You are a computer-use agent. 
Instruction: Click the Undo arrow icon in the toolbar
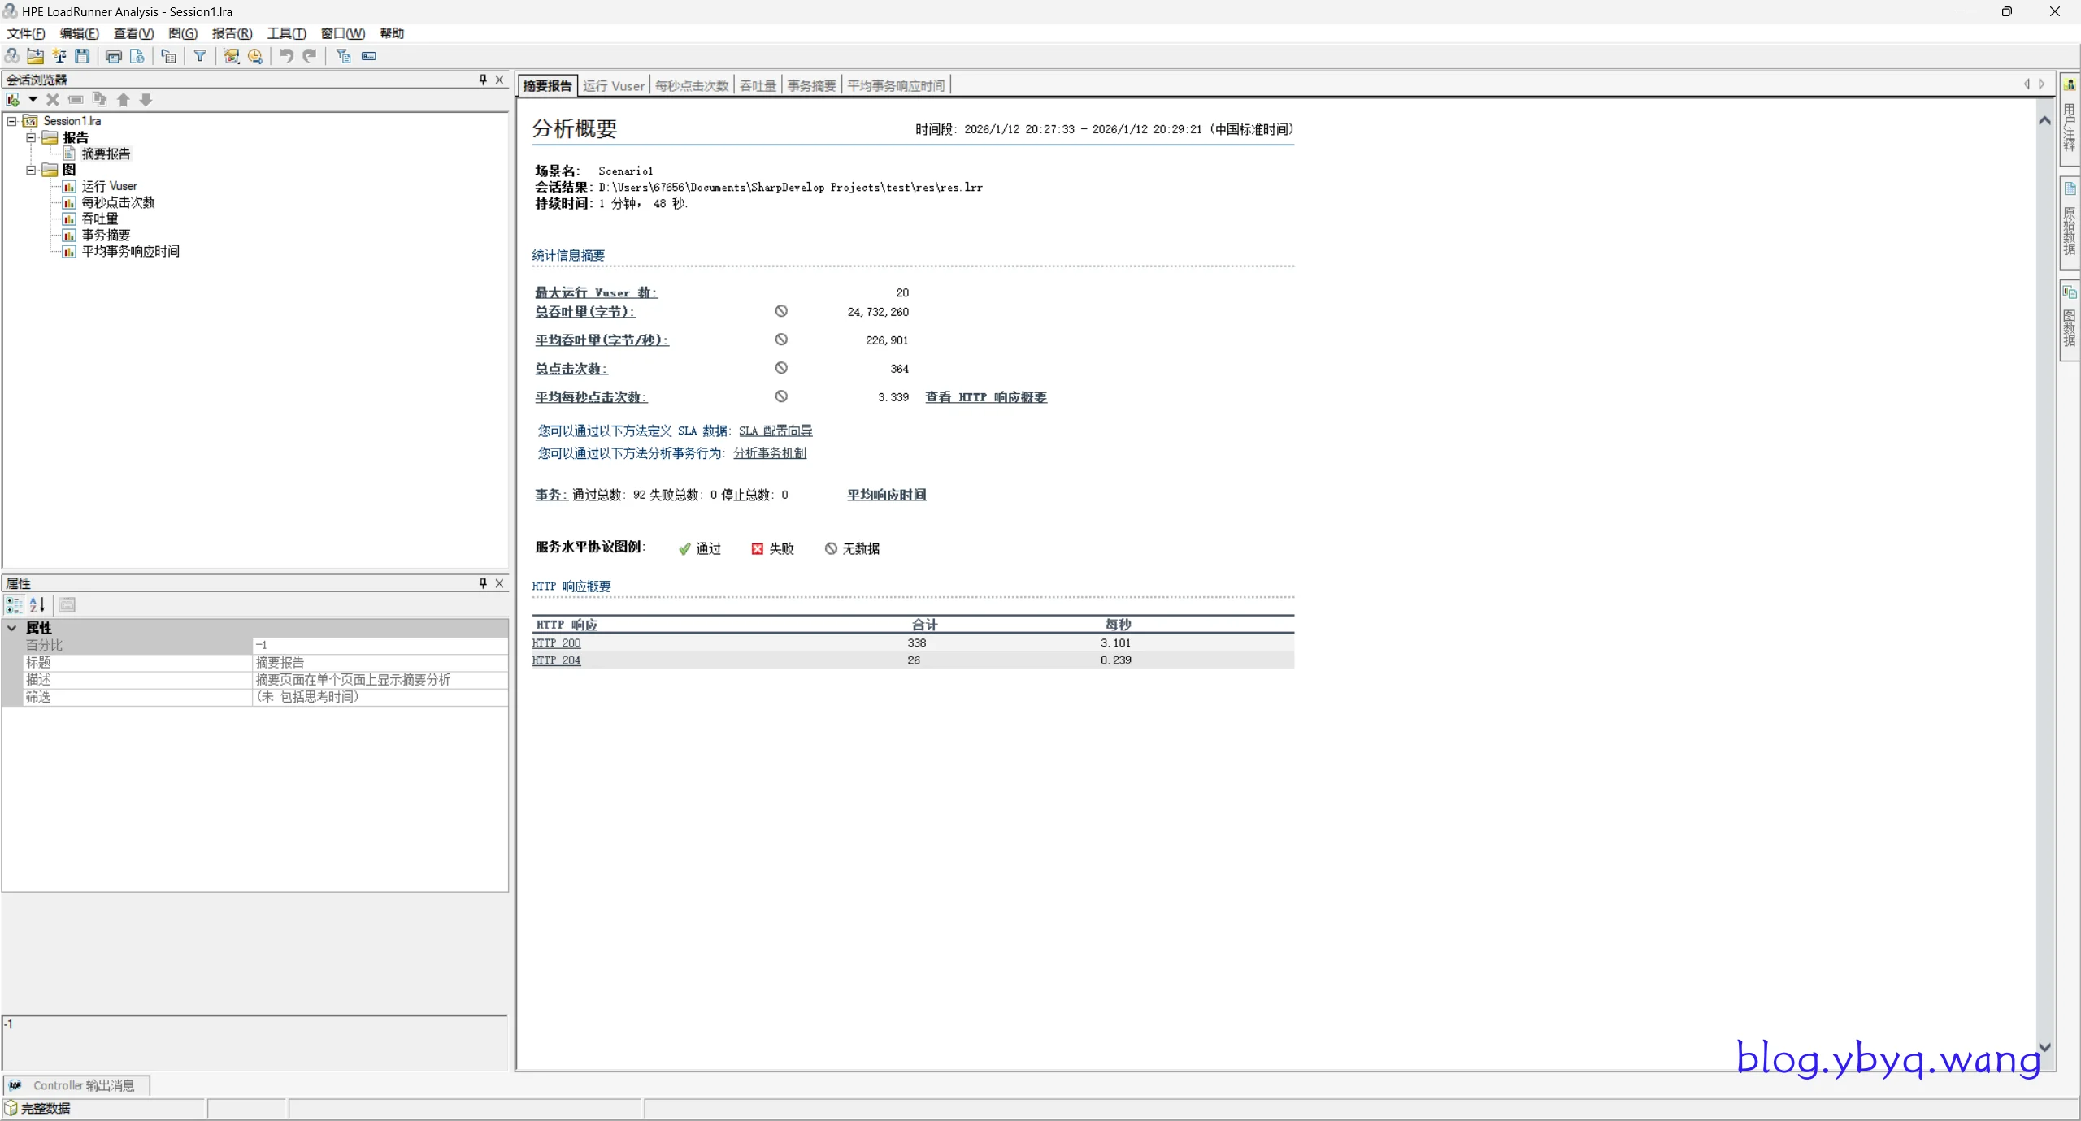(286, 56)
